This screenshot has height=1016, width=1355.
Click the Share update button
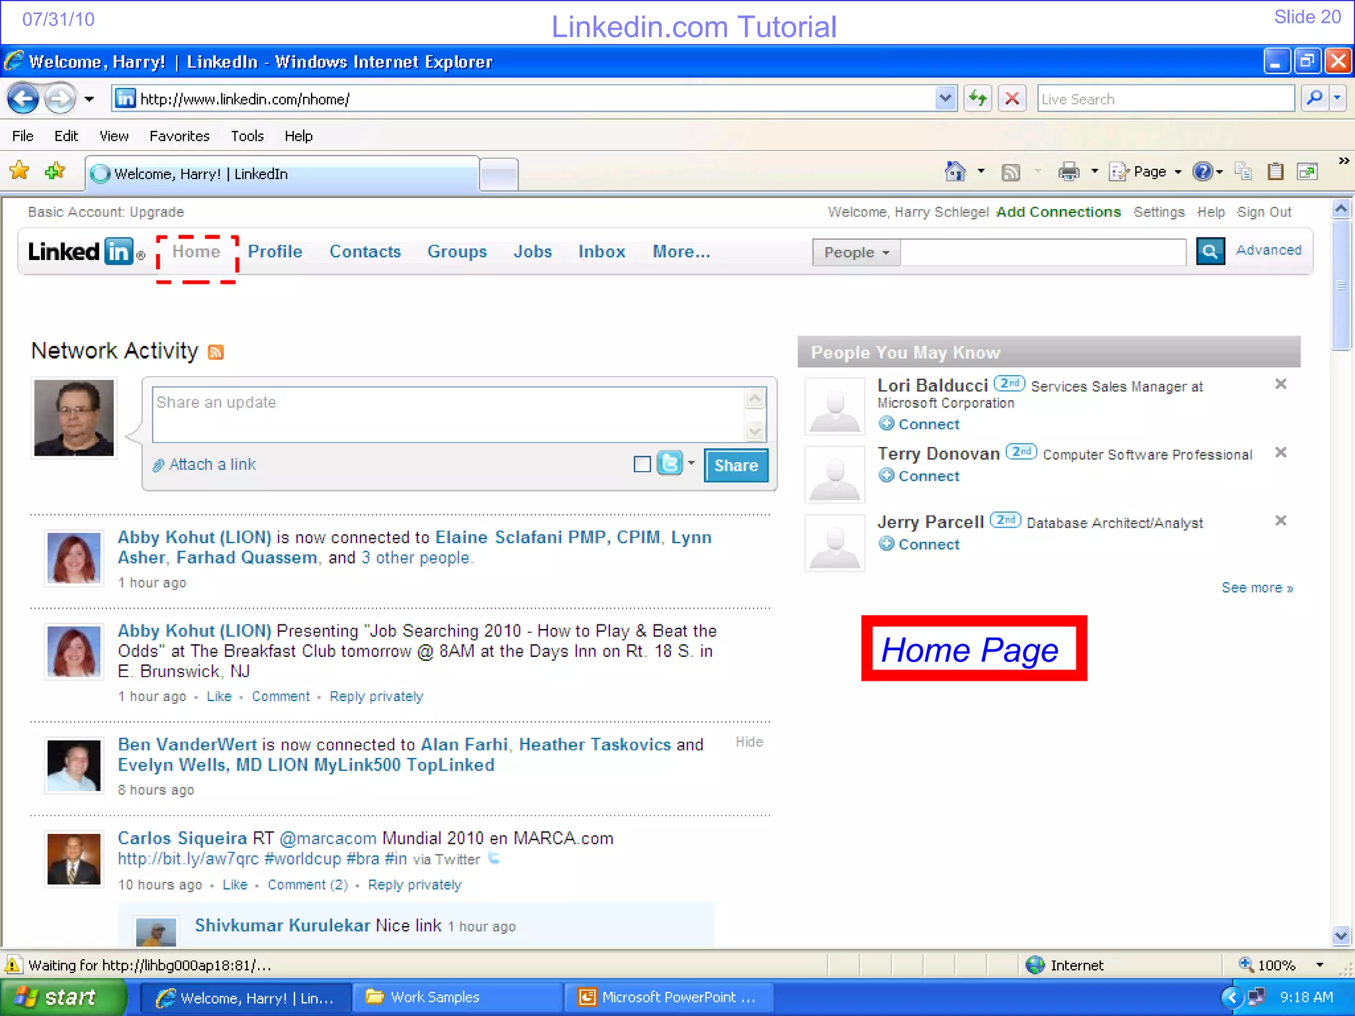tap(736, 465)
